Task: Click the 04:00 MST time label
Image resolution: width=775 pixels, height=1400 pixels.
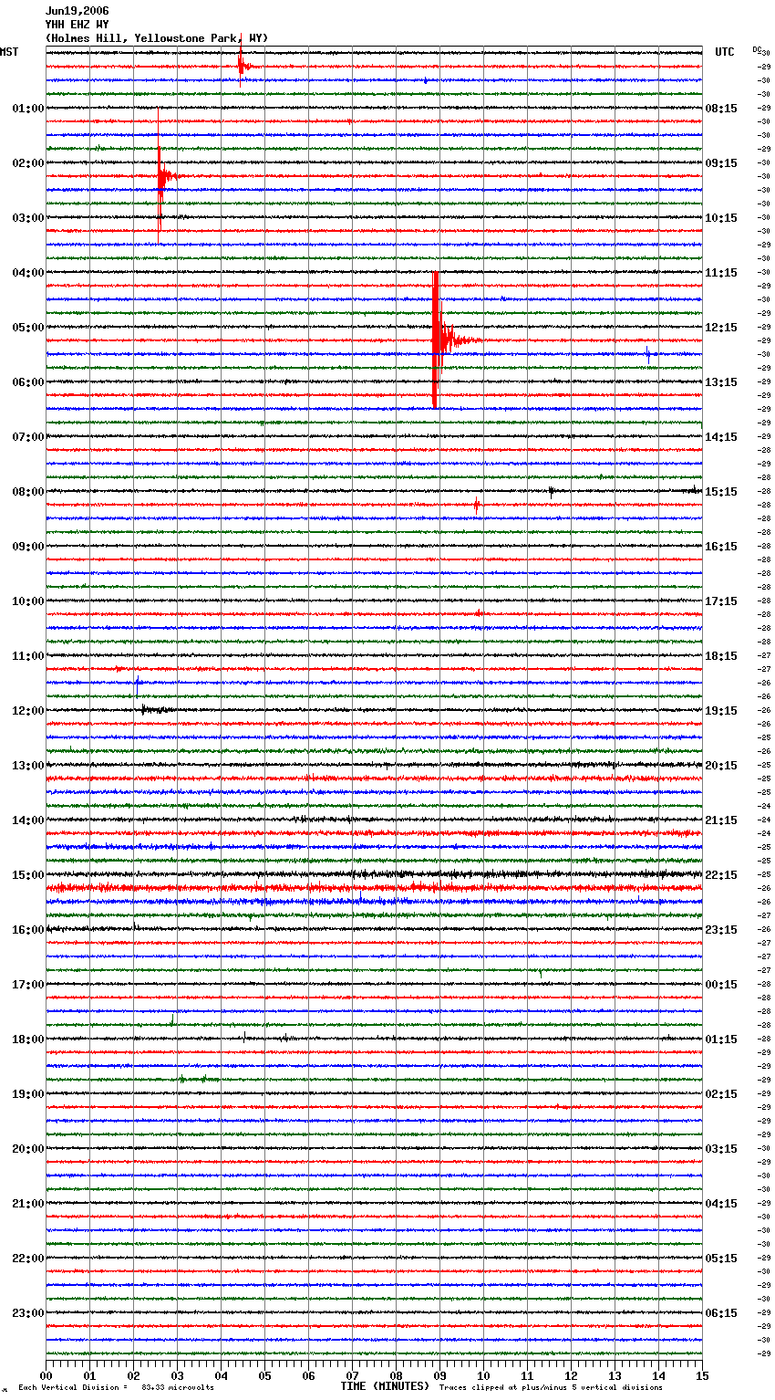Action: point(28,272)
